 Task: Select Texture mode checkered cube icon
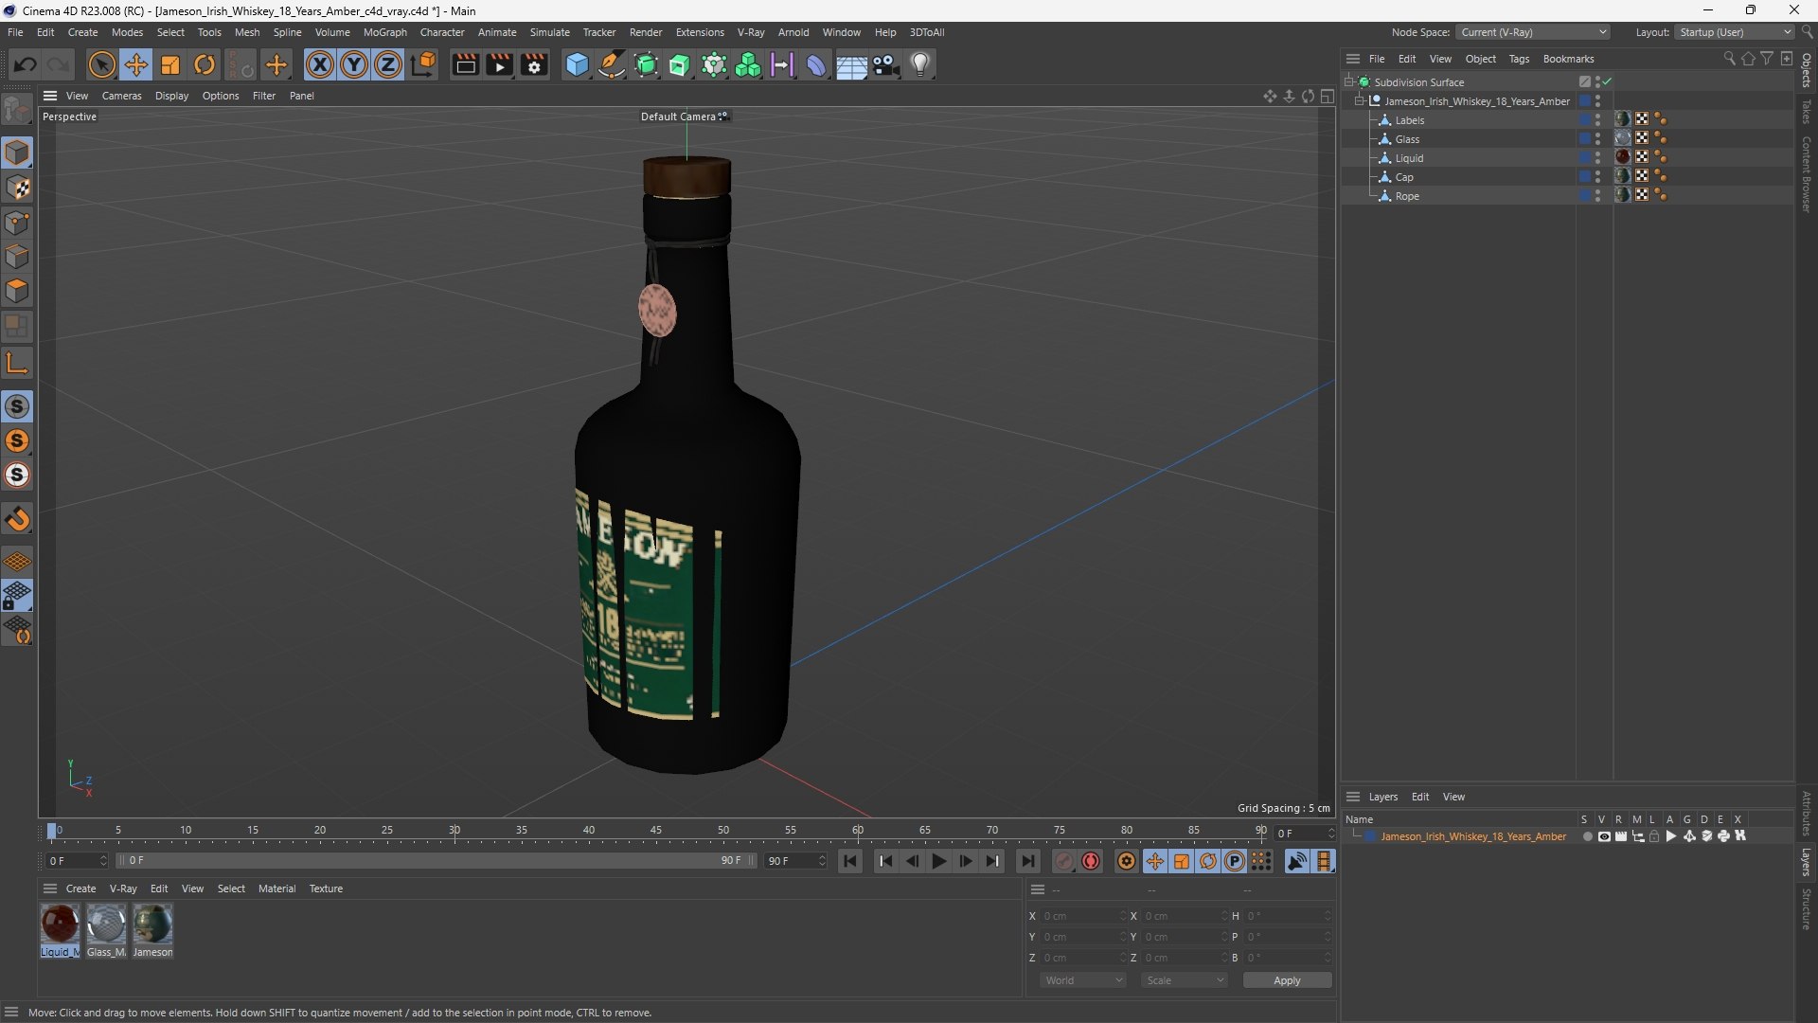click(x=17, y=188)
